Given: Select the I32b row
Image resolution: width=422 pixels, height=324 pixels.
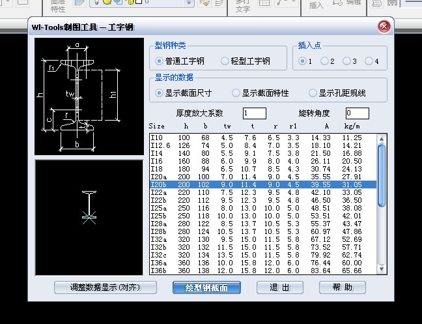Looking at the screenshot, I should [262, 247].
